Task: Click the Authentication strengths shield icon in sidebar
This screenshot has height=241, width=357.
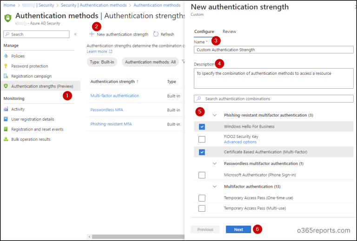Action: click(x=6, y=86)
